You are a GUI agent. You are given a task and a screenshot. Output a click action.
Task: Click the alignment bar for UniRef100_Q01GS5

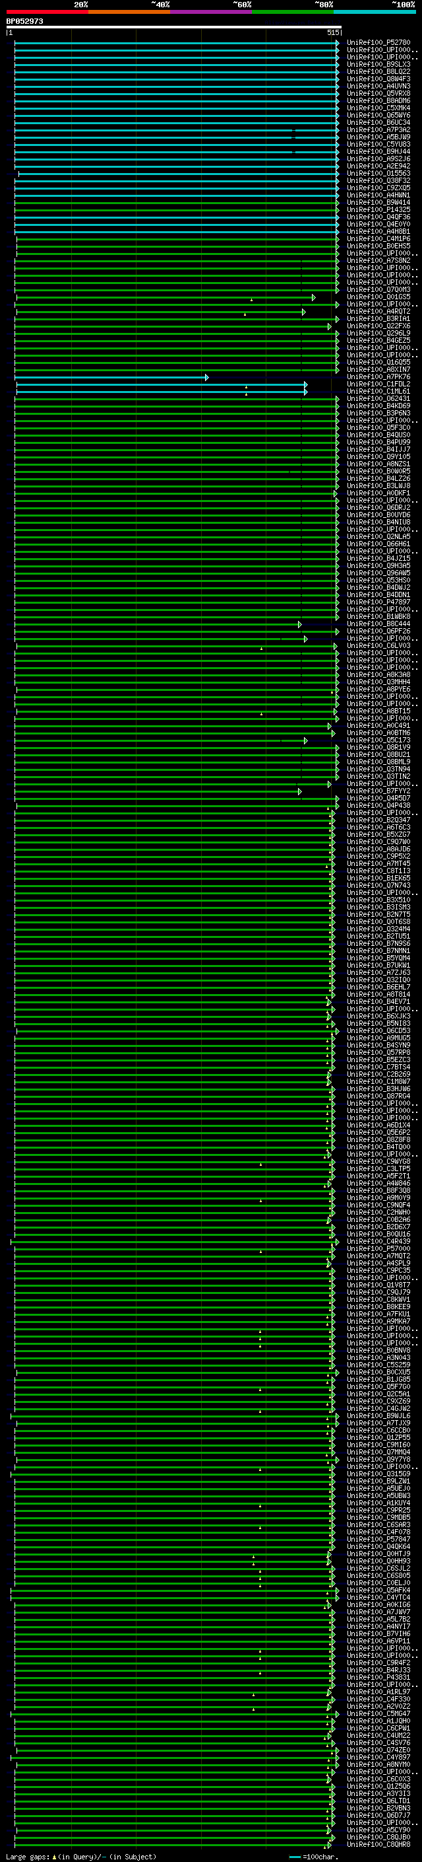[x=166, y=298]
